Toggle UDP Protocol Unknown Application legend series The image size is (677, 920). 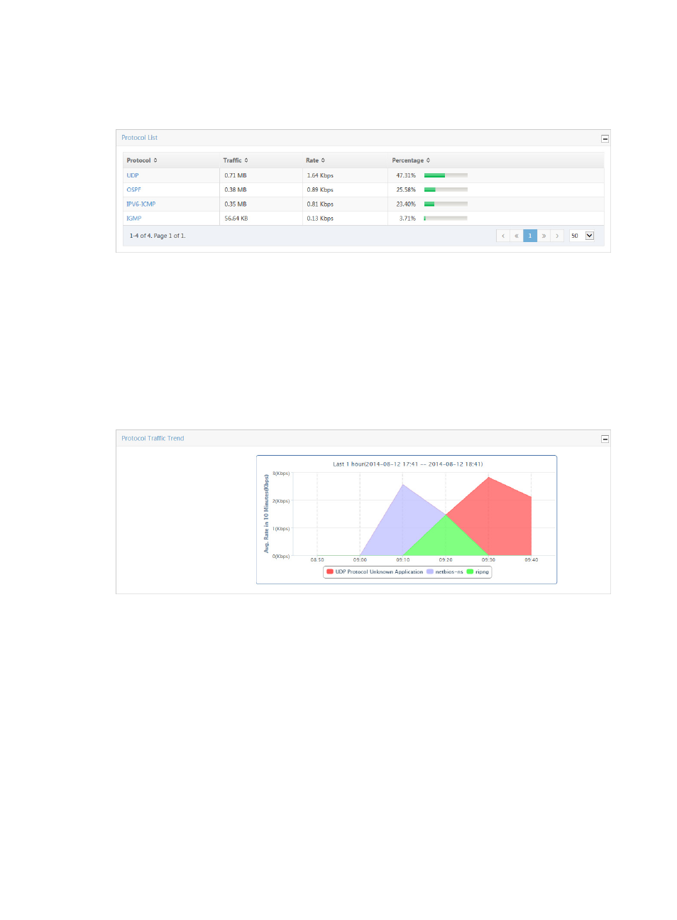[375, 571]
